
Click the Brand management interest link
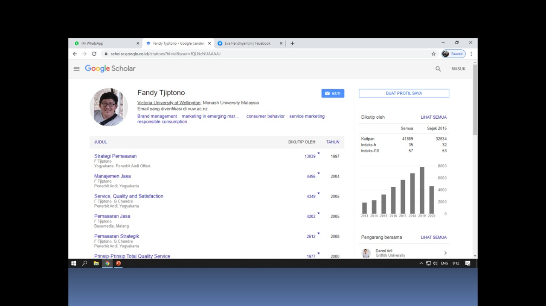tap(157, 116)
